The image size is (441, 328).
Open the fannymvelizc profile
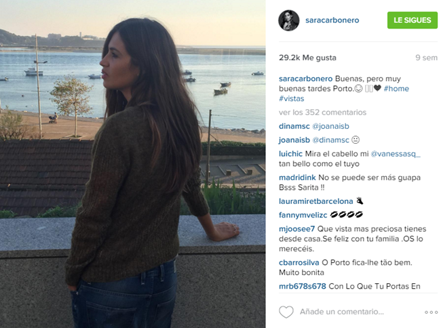(x=303, y=215)
